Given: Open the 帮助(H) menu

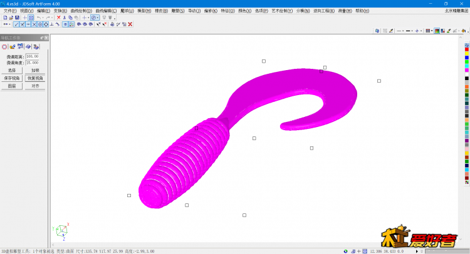Looking at the screenshot, I should [x=362, y=11].
